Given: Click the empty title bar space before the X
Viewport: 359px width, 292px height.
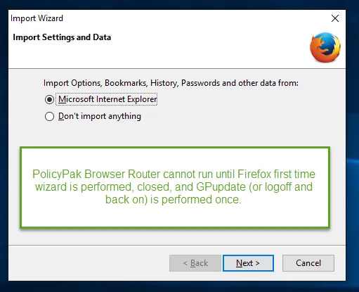Looking at the screenshot, I should (x=197, y=18).
